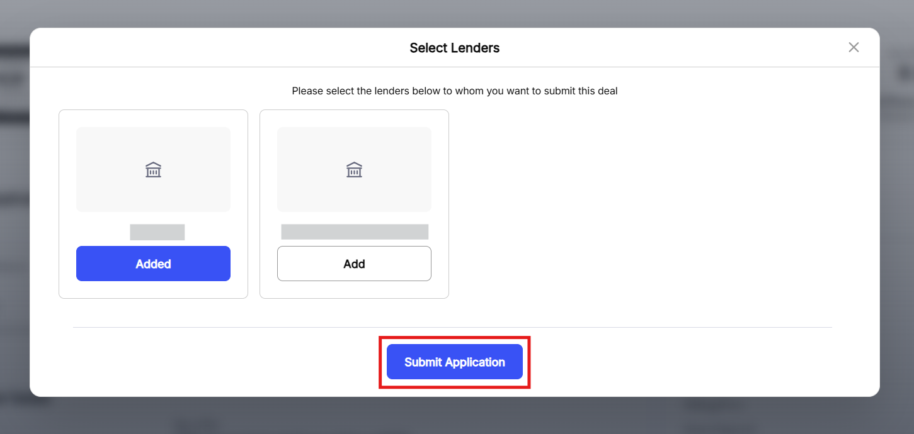The width and height of the screenshot is (914, 434).
Task: Click the Select Lenders heading
Action: [x=454, y=48]
